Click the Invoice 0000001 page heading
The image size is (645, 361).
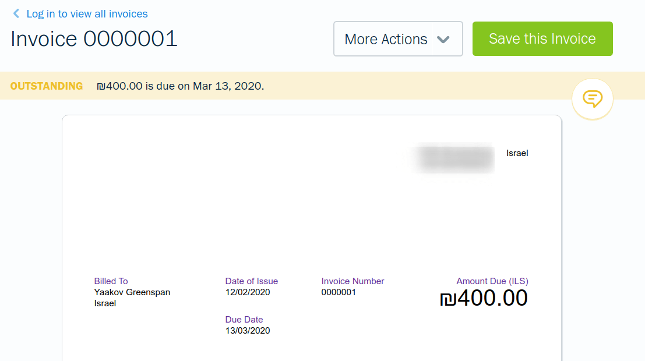point(94,39)
